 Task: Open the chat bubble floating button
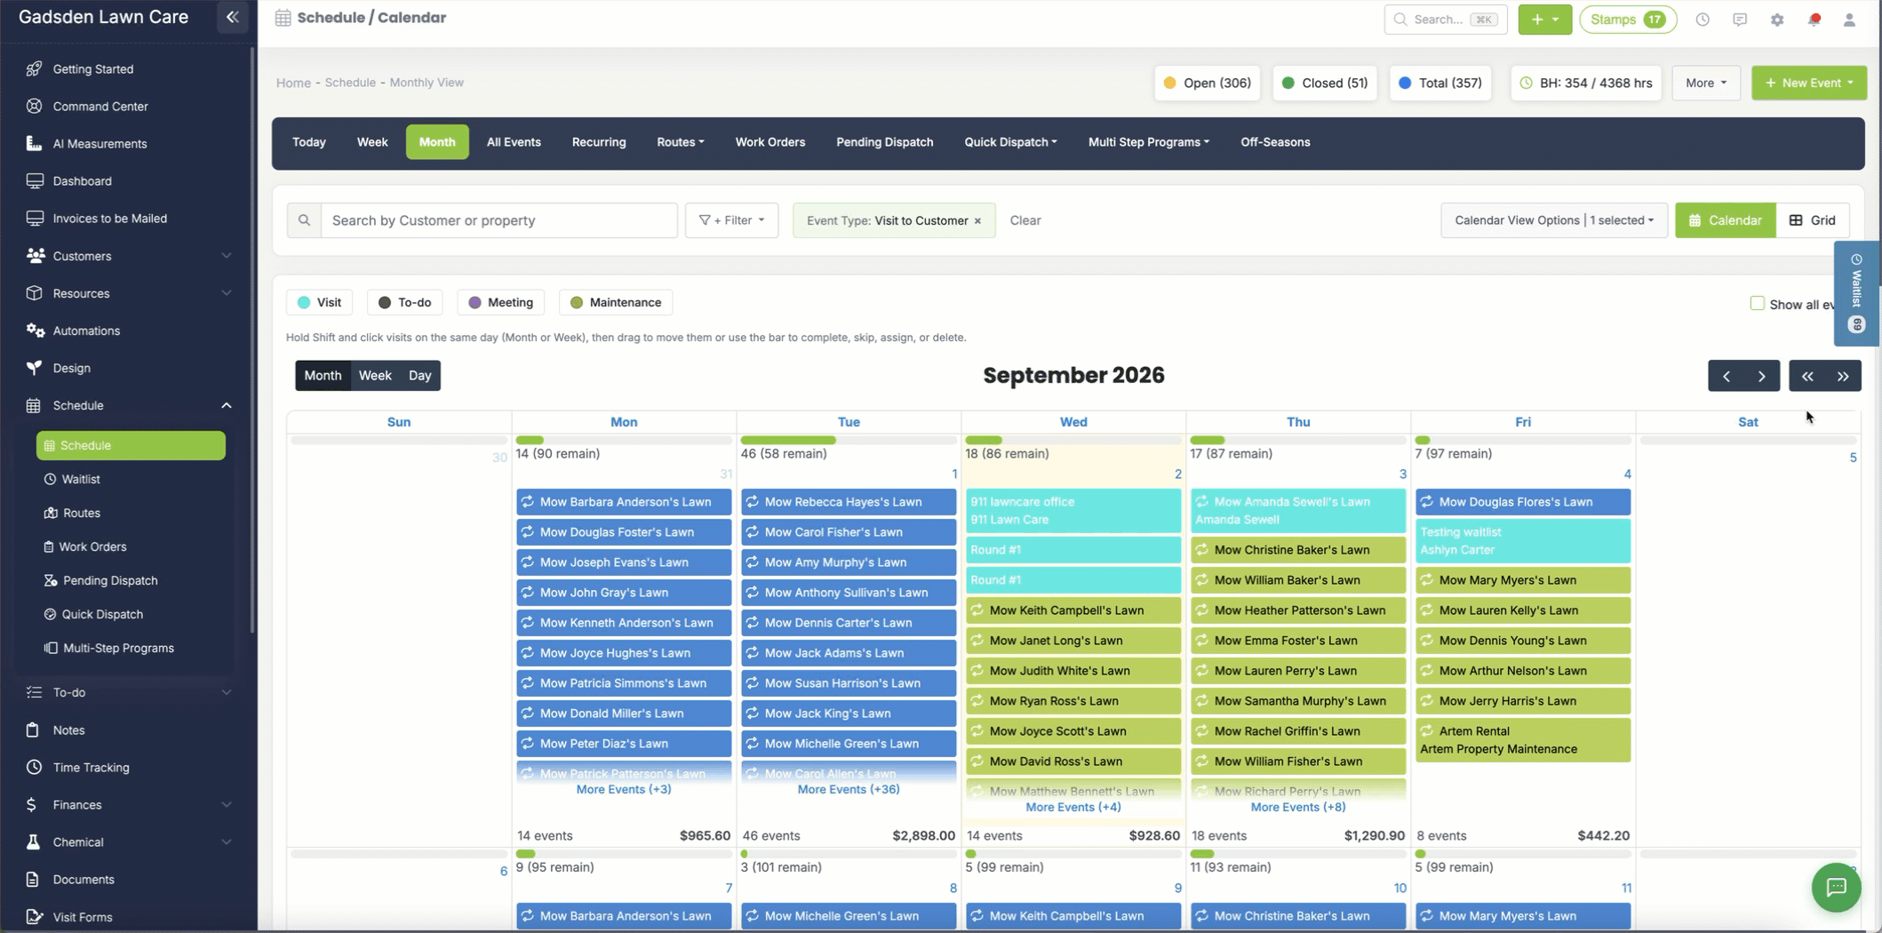click(1836, 887)
